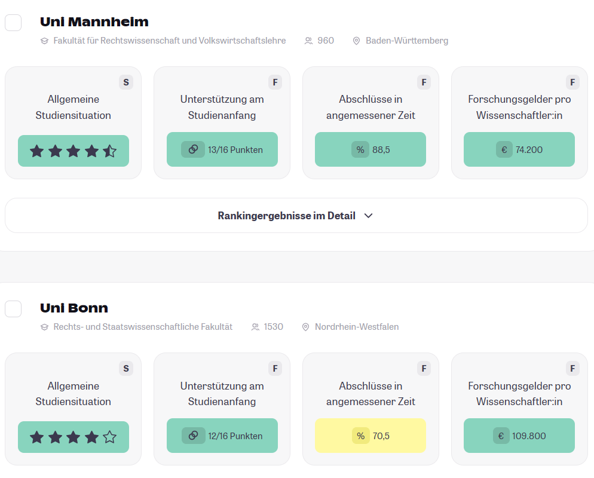Click the Rankingergebnisse im Detail label
Image resolution: width=594 pixels, height=478 pixels.
pyautogui.click(x=286, y=216)
